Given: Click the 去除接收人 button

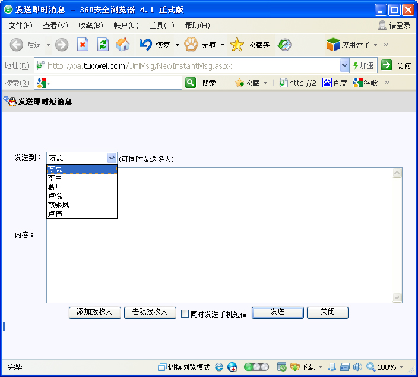Looking at the screenshot, I should (x=150, y=312).
